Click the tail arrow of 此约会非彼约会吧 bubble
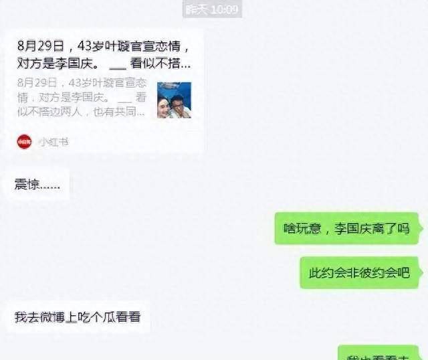Viewport: 428px width, 360px height. click(x=421, y=272)
